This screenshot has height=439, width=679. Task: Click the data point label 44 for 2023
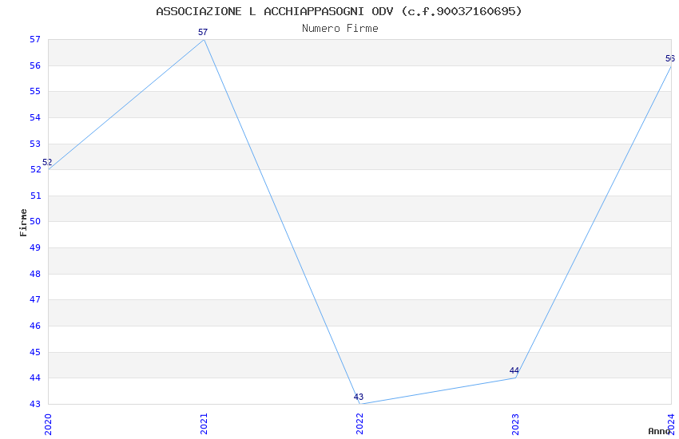[x=514, y=370]
